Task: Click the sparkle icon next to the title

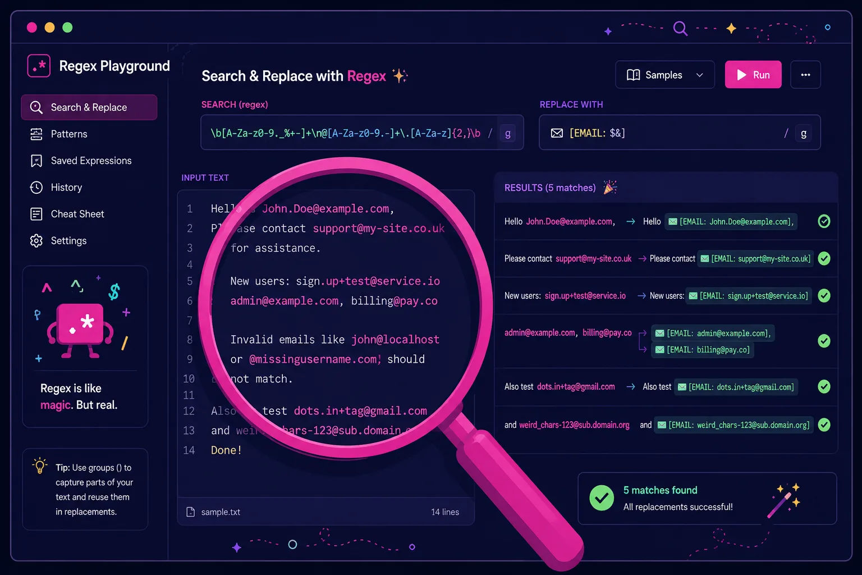Action: pos(400,76)
